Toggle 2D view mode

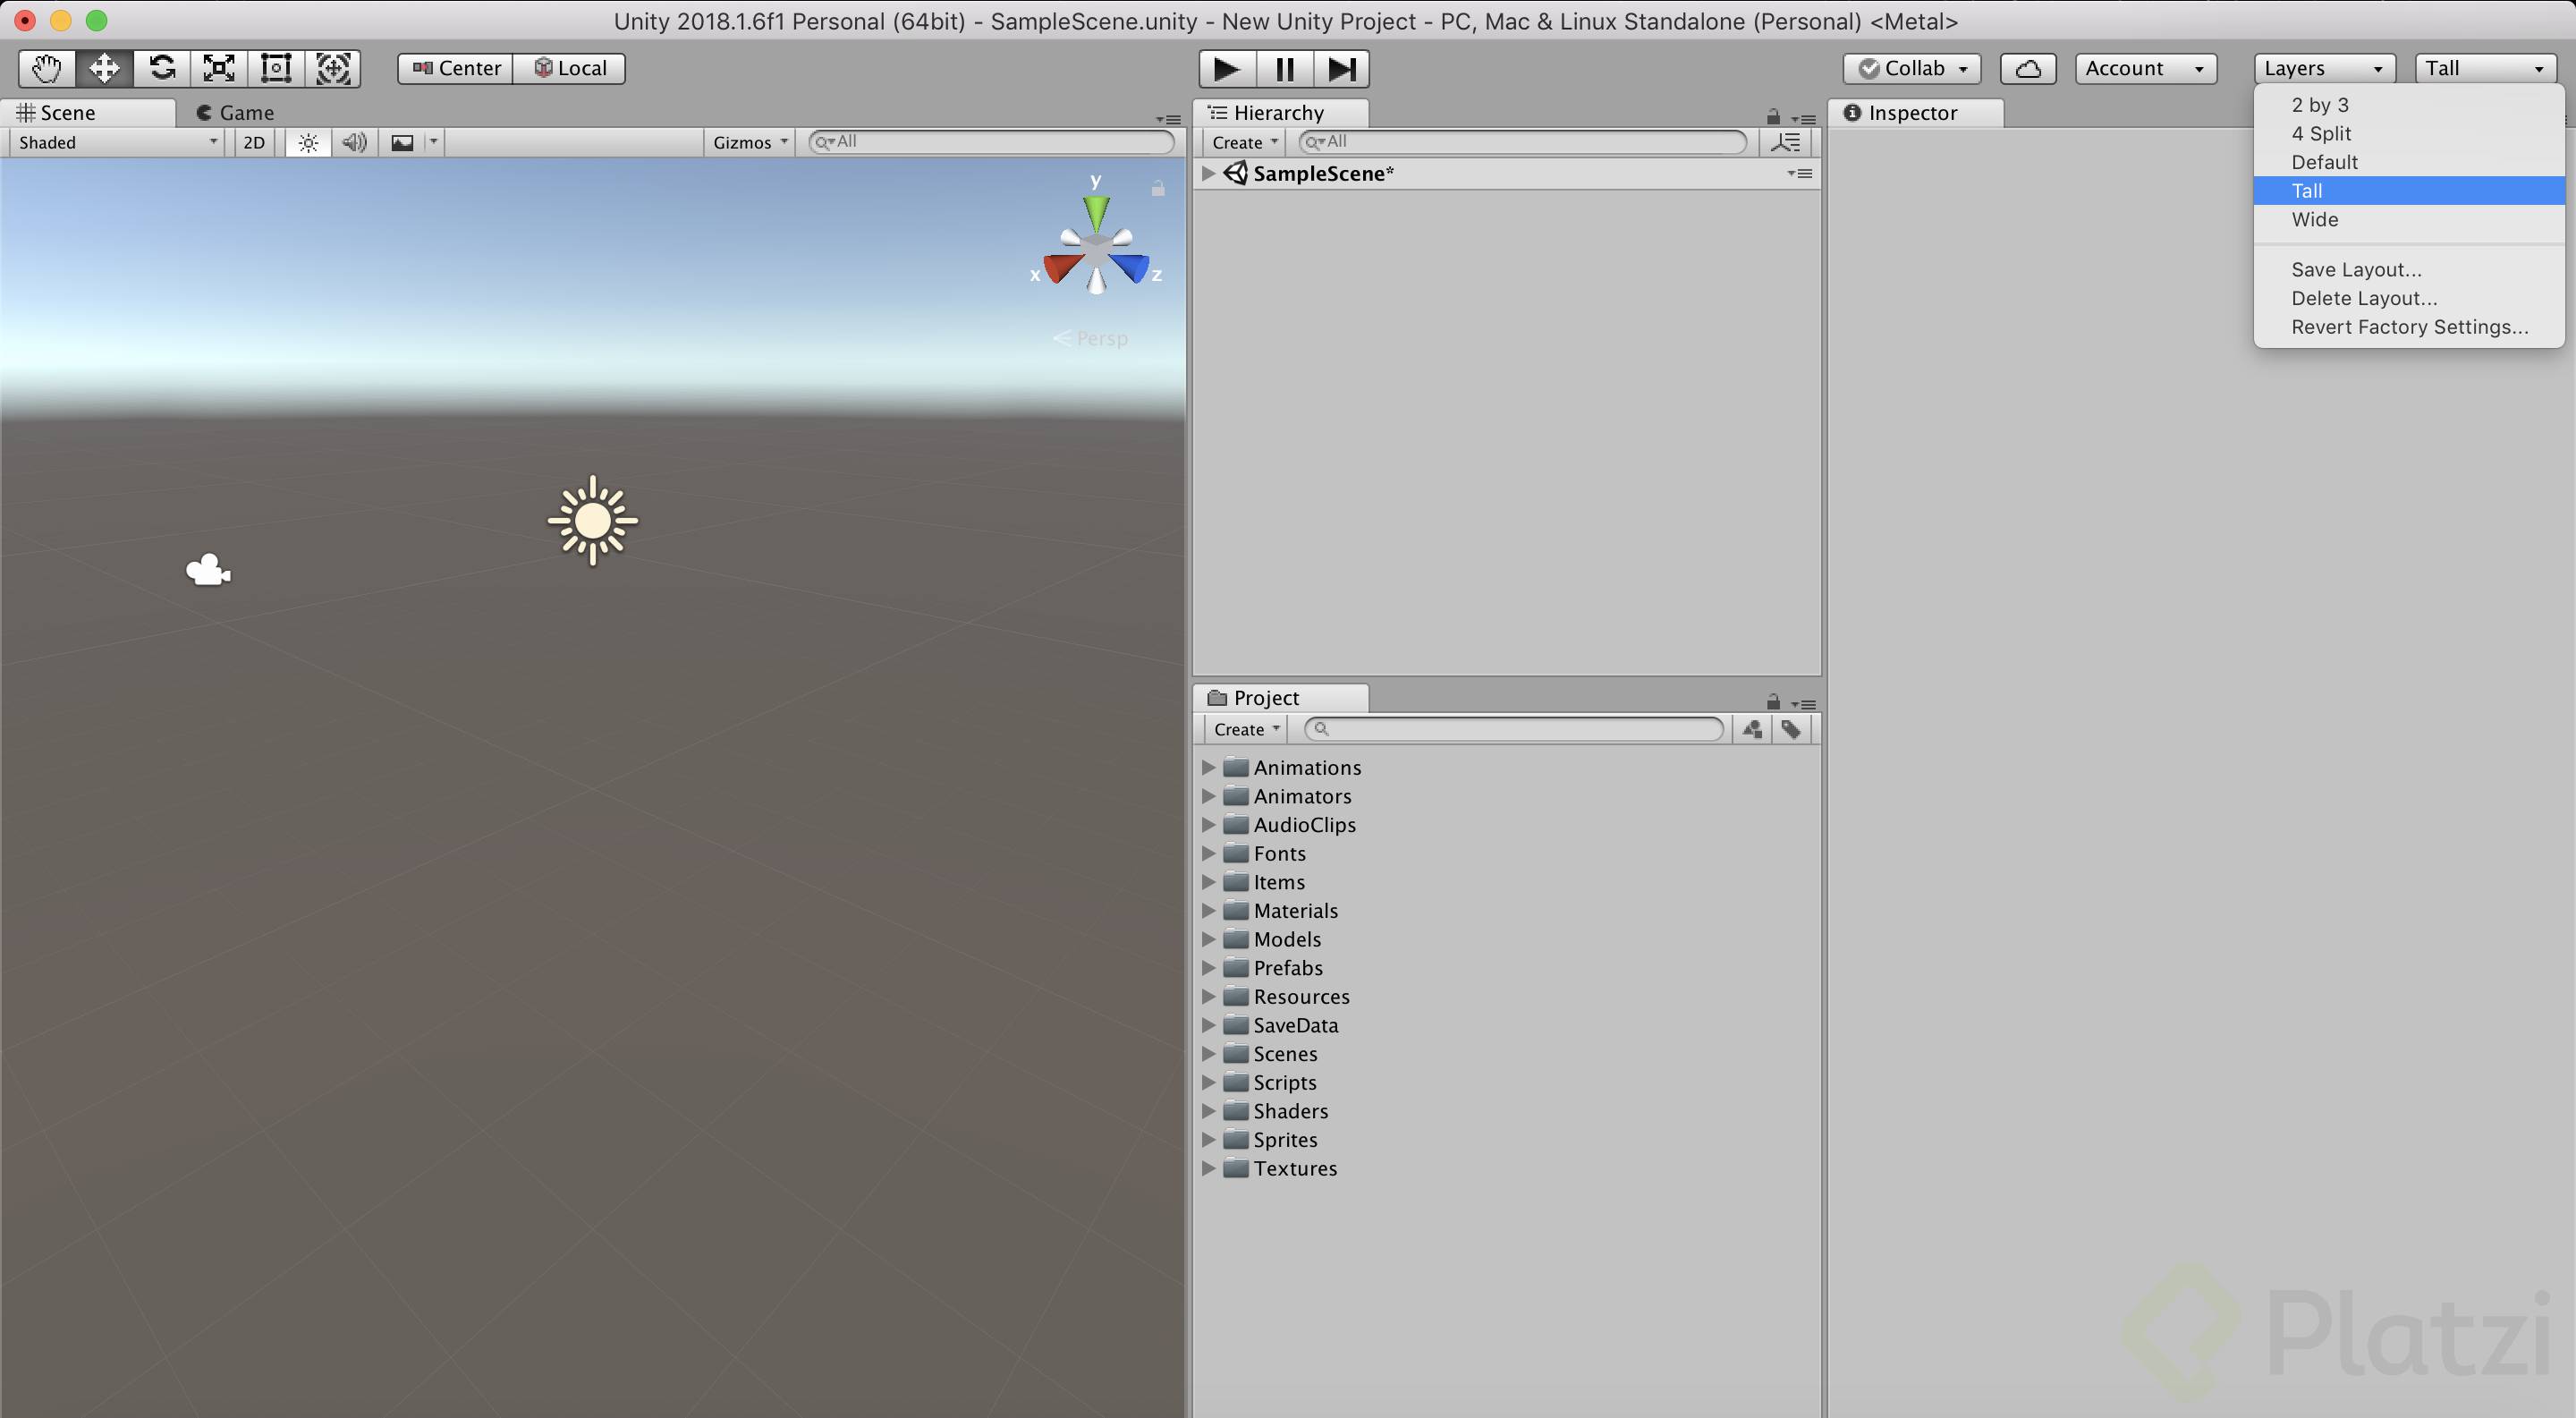pos(254,142)
